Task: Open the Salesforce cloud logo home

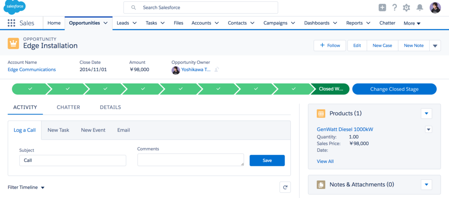Action: pyautogui.click(x=14, y=7)
